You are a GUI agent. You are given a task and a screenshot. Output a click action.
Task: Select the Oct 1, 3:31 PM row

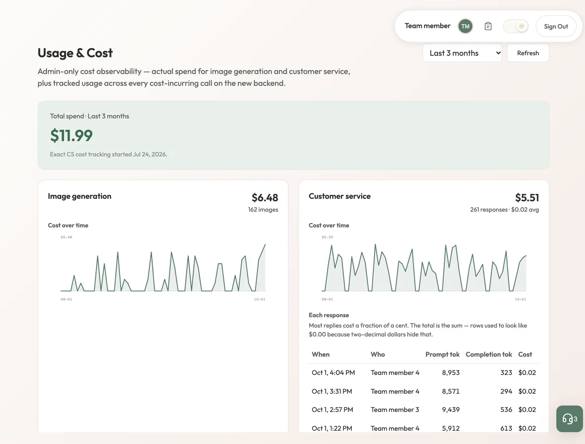tap(424, 391)
